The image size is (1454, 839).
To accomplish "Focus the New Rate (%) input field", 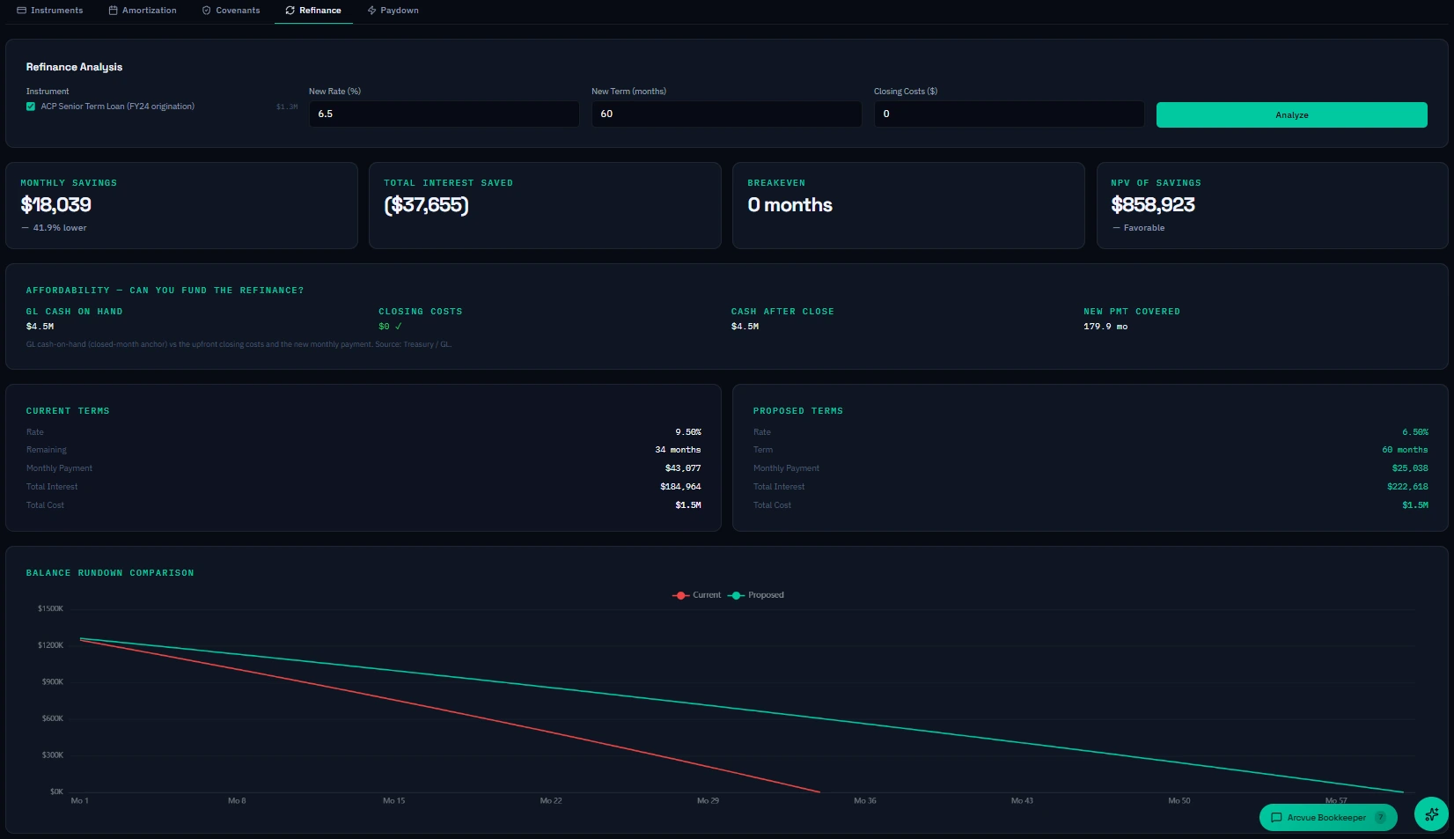I will [x=444, y=114].
